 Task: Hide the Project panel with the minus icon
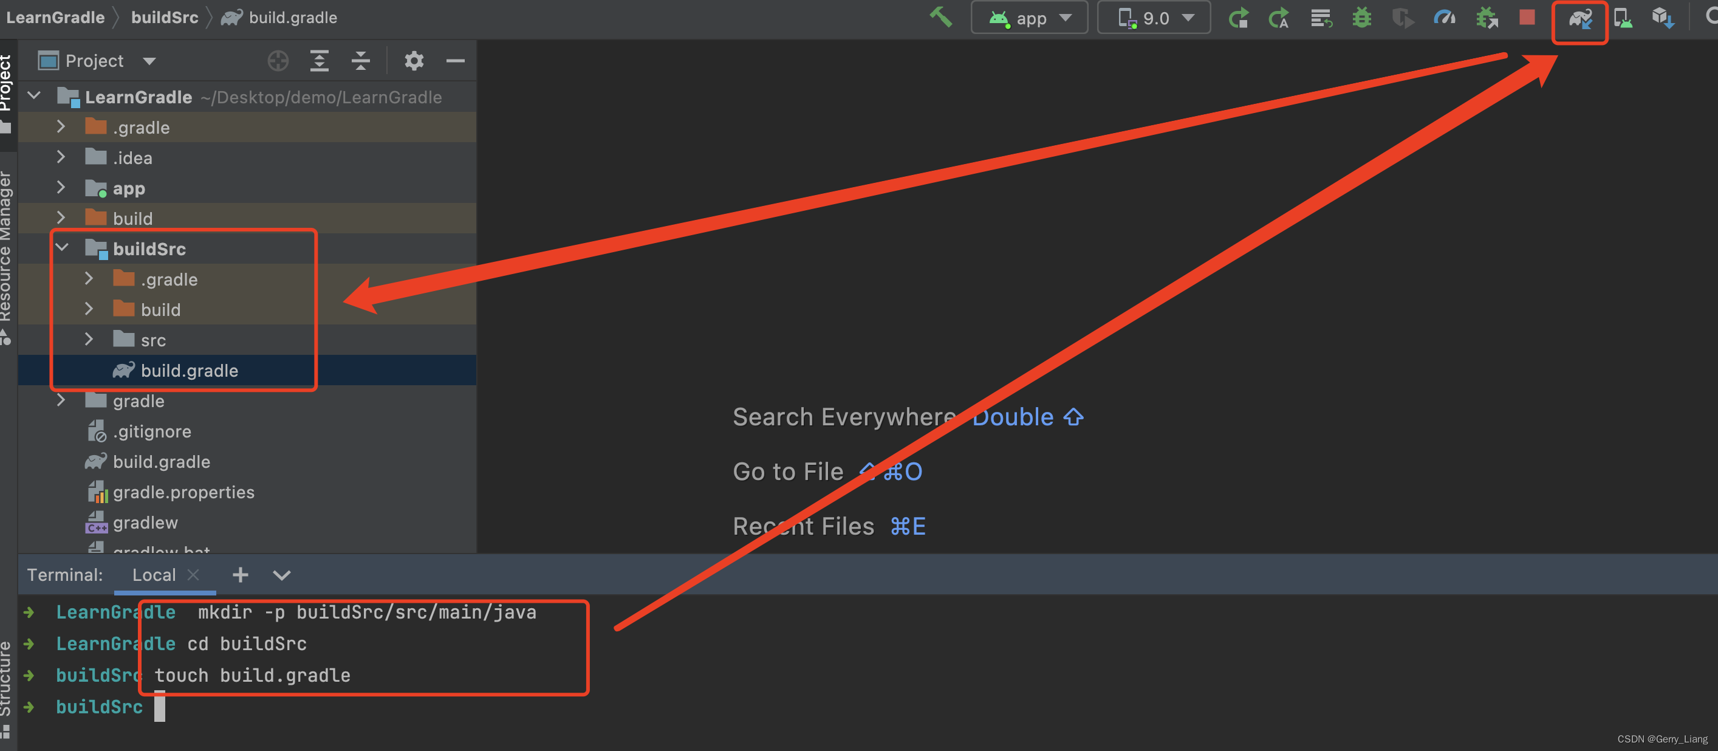pyautogui.click(x=456, y=61)
